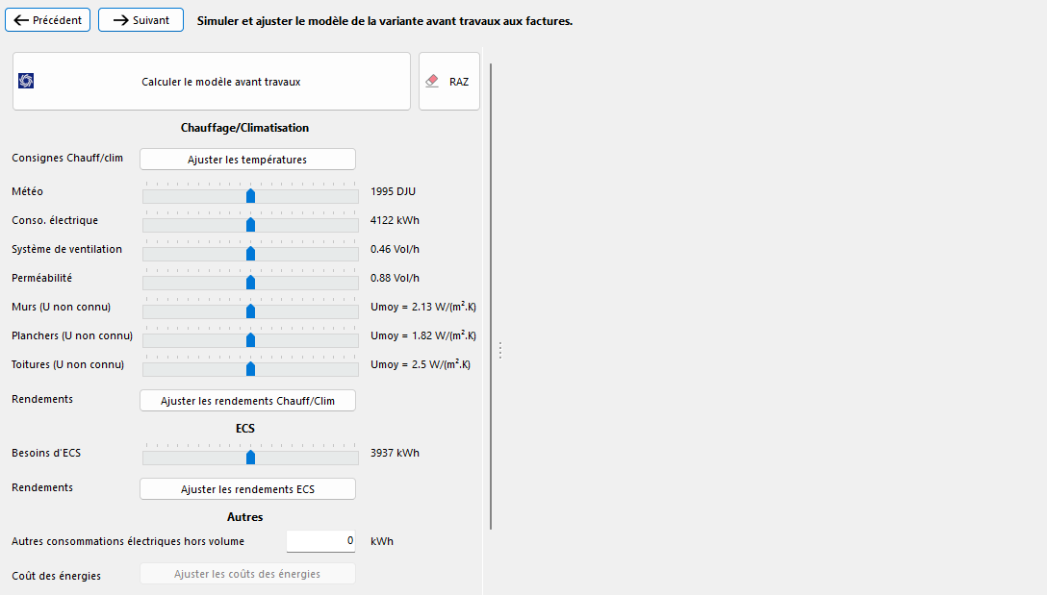Screen dimensions: 1047x595
Task: Click the Ajuster les coûts des énergies button
Action: (x=247, y=574)
